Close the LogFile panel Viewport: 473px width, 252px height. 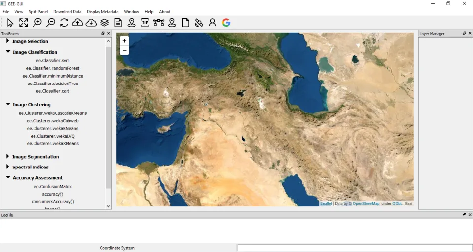(470, 215)
